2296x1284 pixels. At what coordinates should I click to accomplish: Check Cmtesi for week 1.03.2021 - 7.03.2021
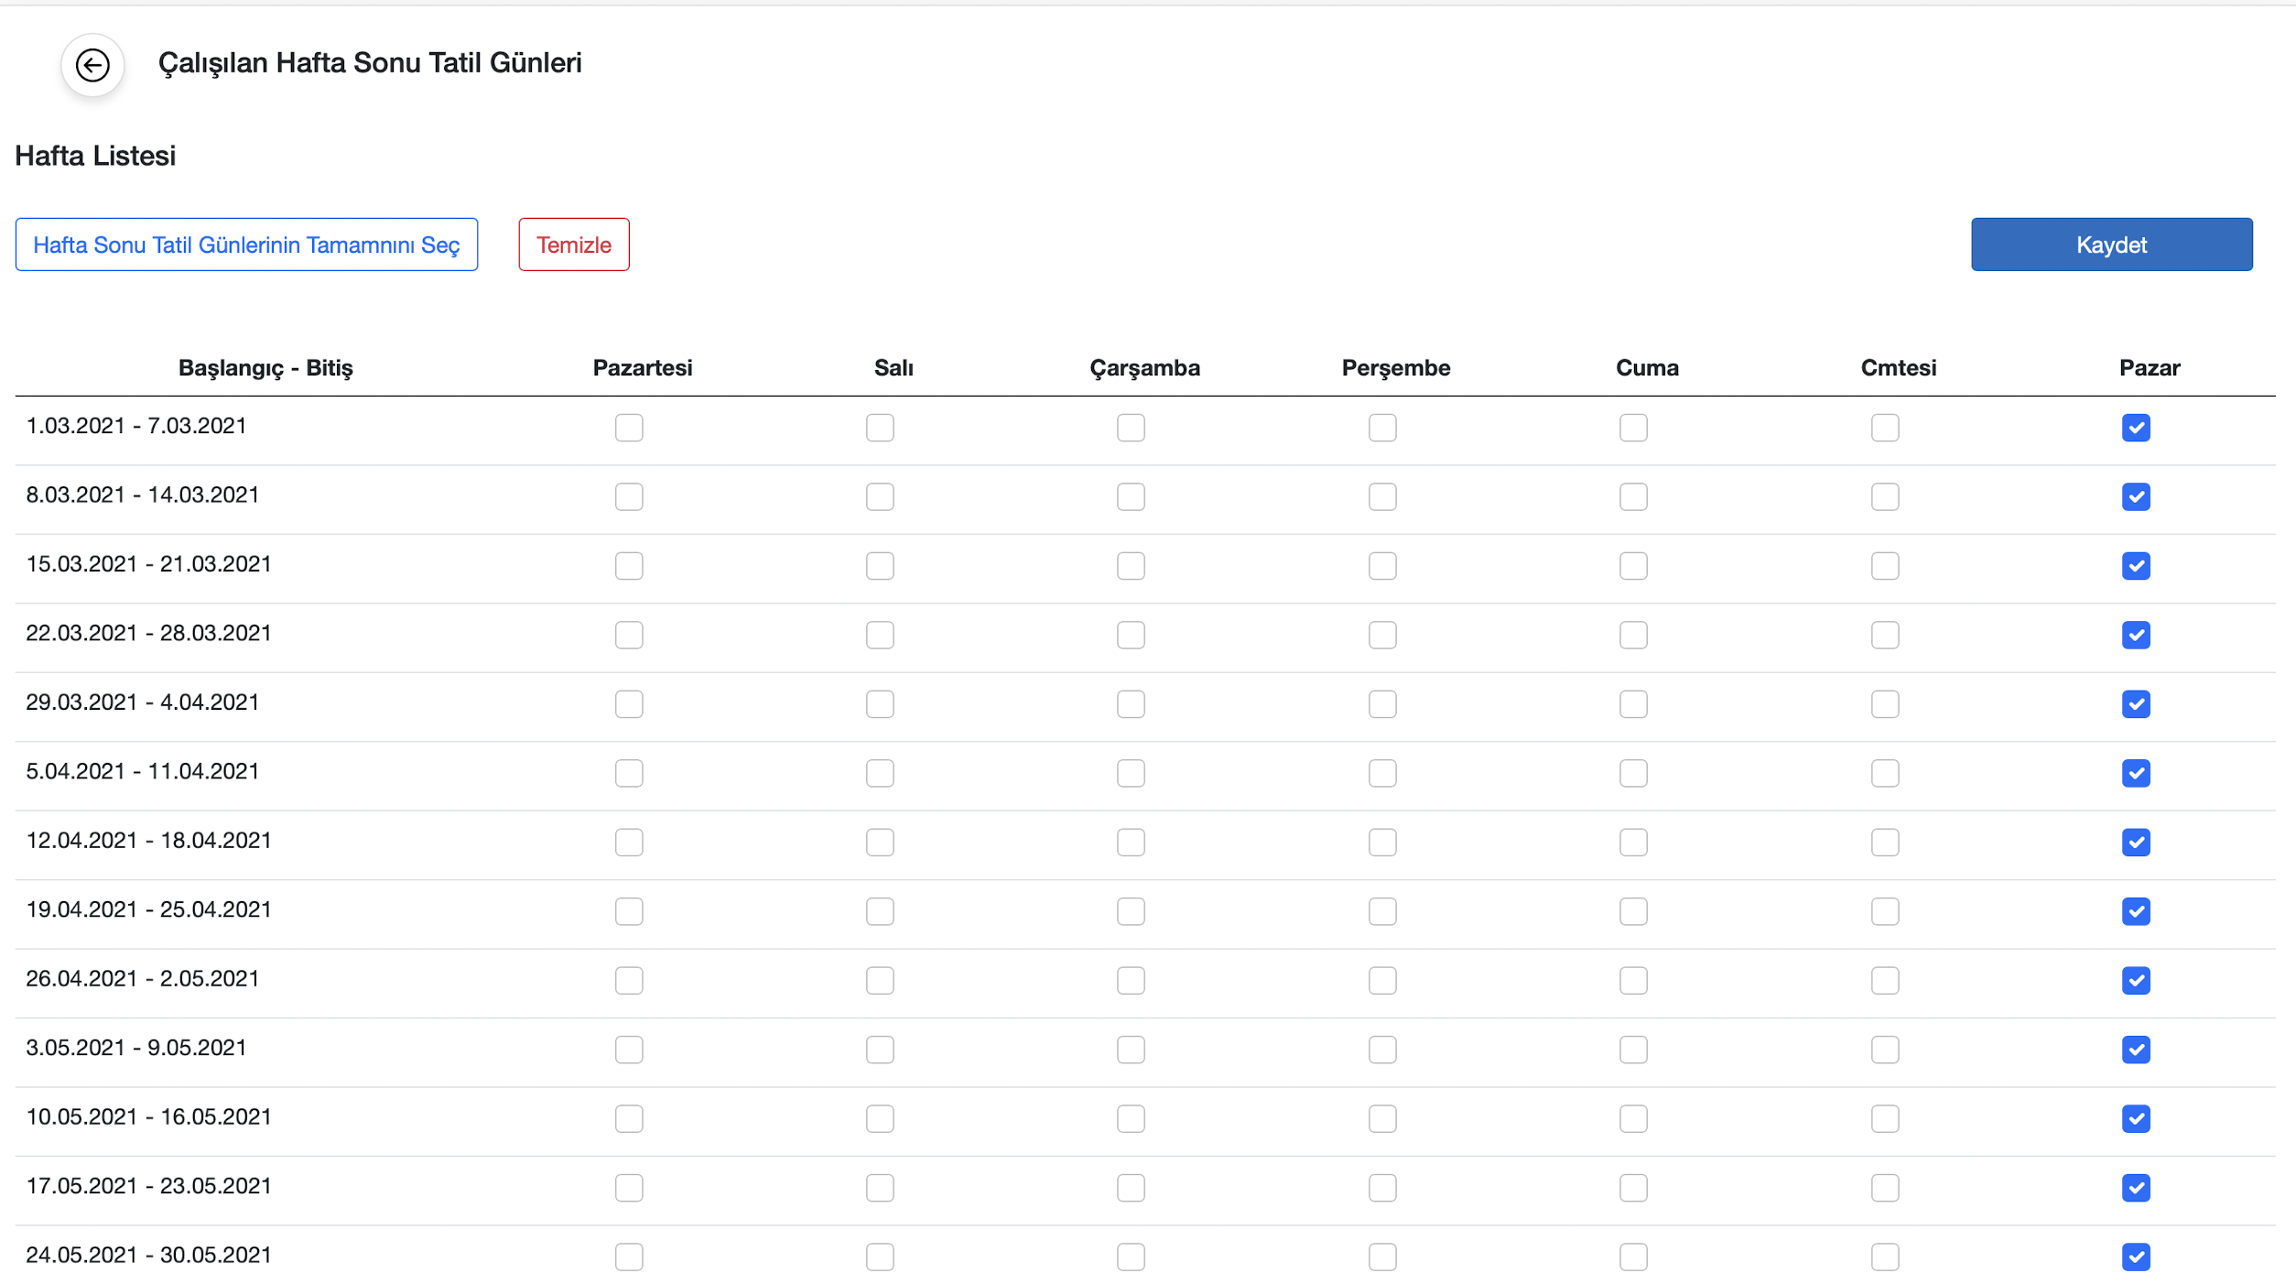point(1884,428)
